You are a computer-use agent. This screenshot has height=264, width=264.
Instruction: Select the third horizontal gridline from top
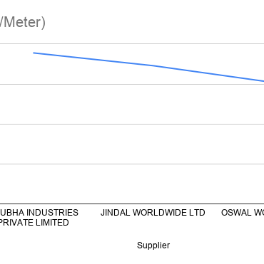tap(132, 124)
